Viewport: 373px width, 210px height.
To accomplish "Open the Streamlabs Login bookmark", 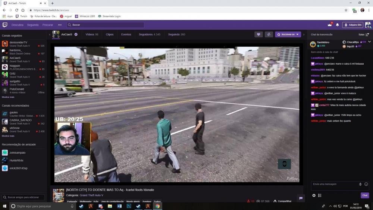I will point(109,16).
